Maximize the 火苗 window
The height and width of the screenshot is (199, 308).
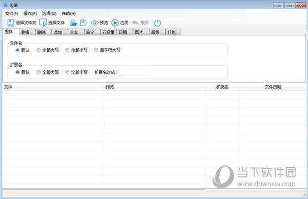click(x=290, y=5)
